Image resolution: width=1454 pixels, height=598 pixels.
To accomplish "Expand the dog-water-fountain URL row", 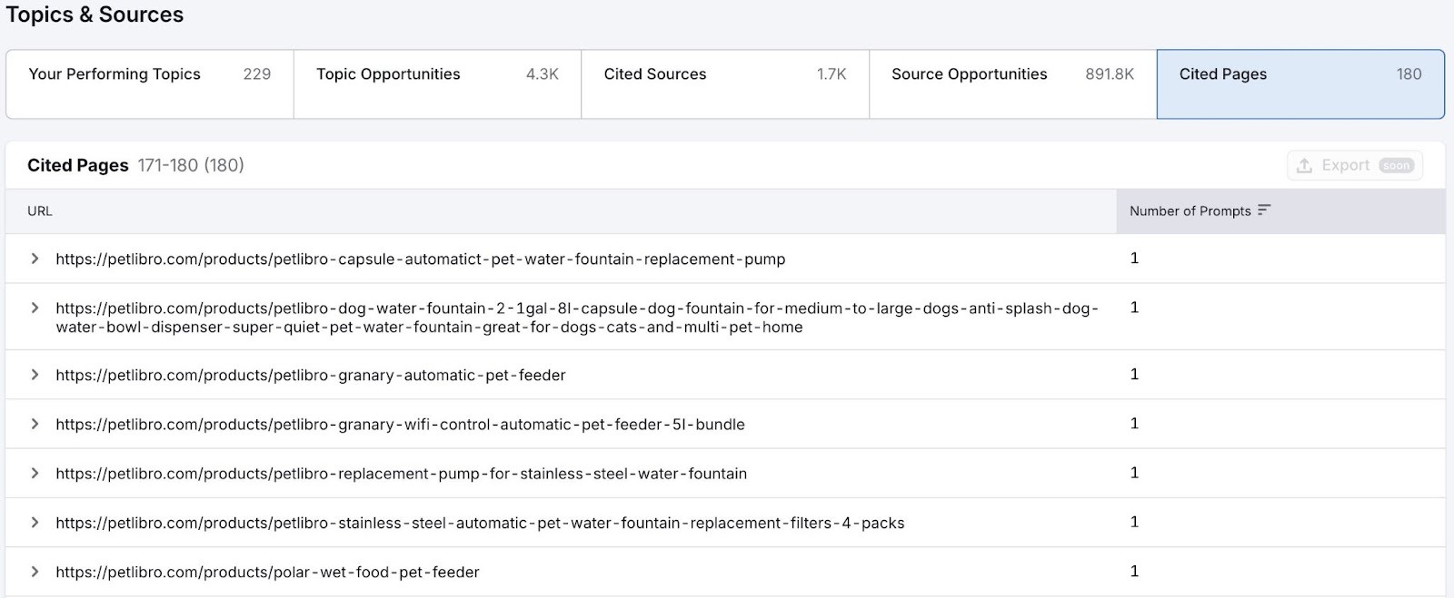I will [x=35, y=309].
